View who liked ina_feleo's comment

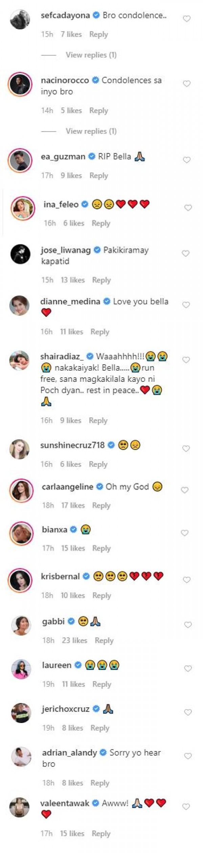(74, 223)
